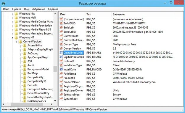Collapse the Windows NT tree node
Screen dimensions: 185x113
(12, 38)
